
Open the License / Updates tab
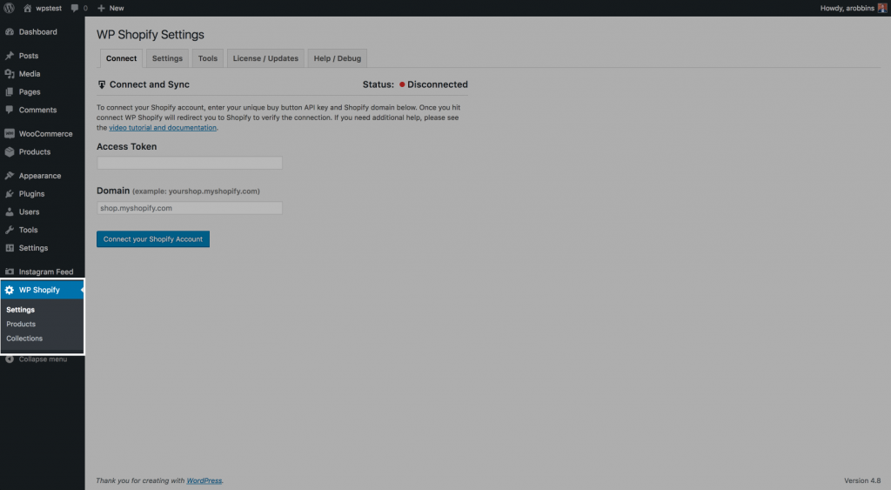(x=265, y=58)
